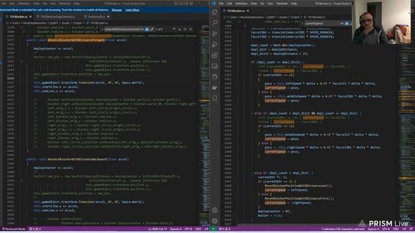
Task: Click the webcam video overlay
Action: click(382, 22)
